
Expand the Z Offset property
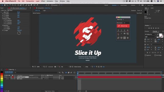coord(3,17)
